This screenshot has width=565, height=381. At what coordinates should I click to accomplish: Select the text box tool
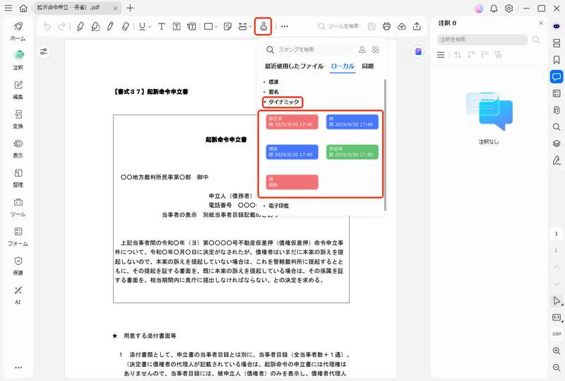pos(177,27)
